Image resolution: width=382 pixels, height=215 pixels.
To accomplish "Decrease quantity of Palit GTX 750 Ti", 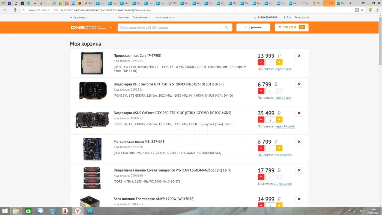I will click(261, 91).
